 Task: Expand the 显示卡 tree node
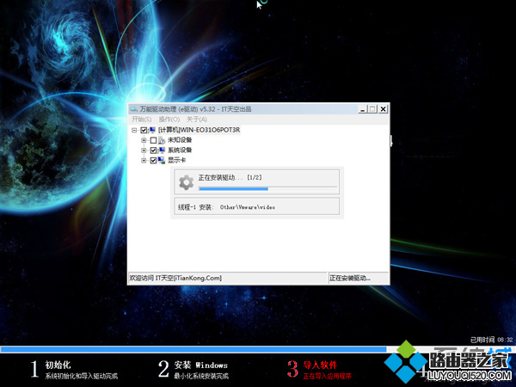(144, 161)
